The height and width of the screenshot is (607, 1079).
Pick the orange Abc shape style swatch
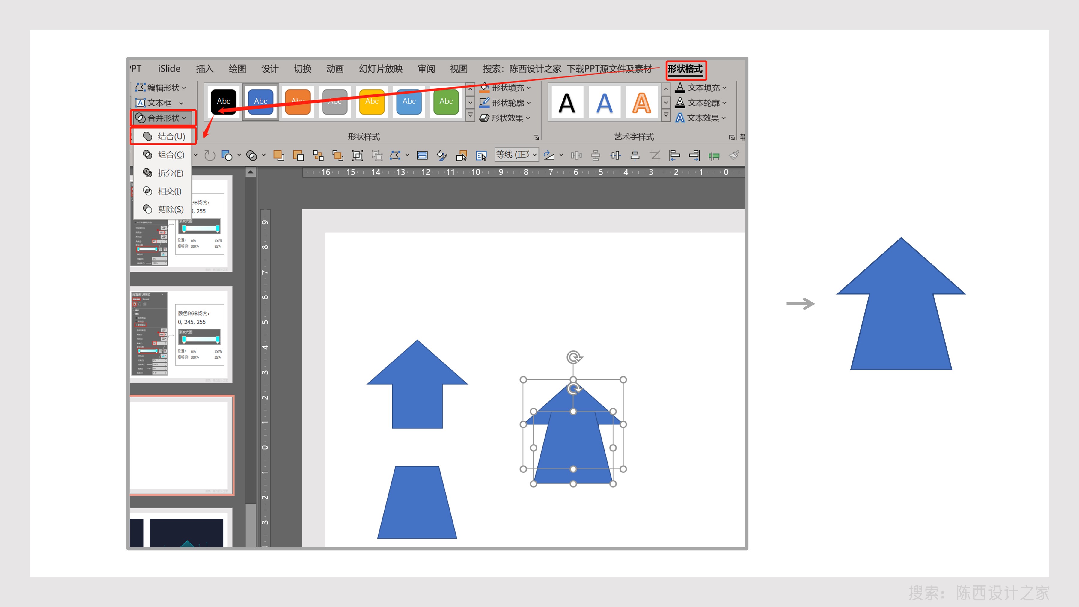click(297, 101)
